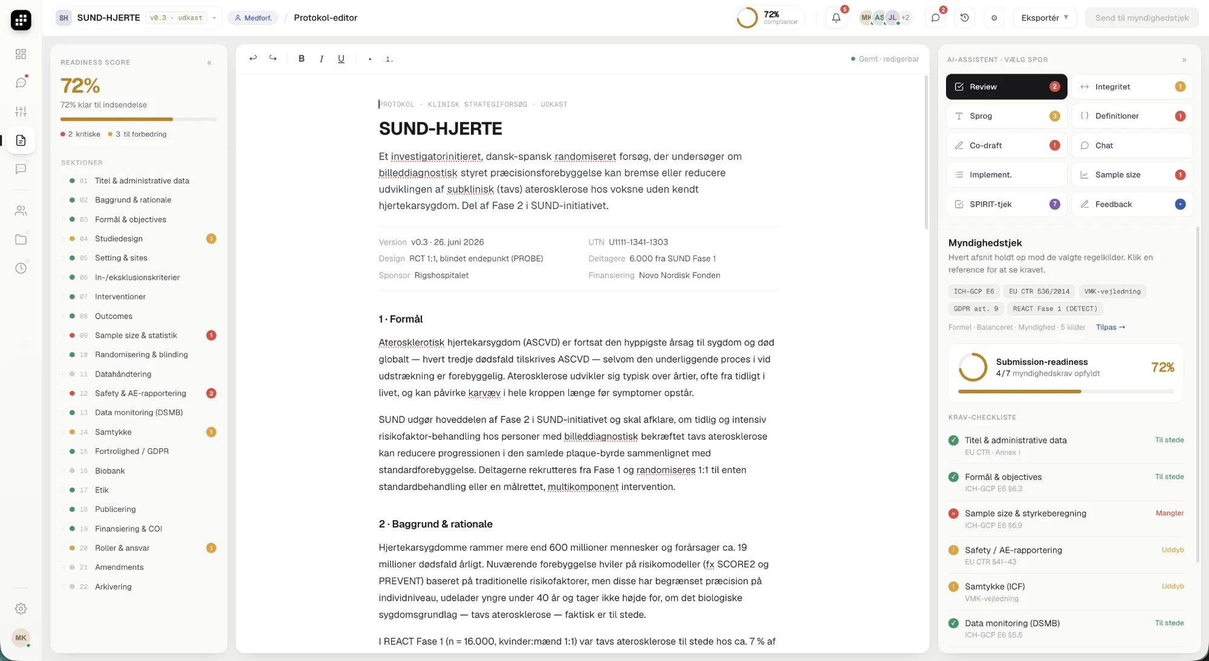Viewport: 1209px width, 661px height.
Task: Select the Feedback track
Action: coord(1132,204)
